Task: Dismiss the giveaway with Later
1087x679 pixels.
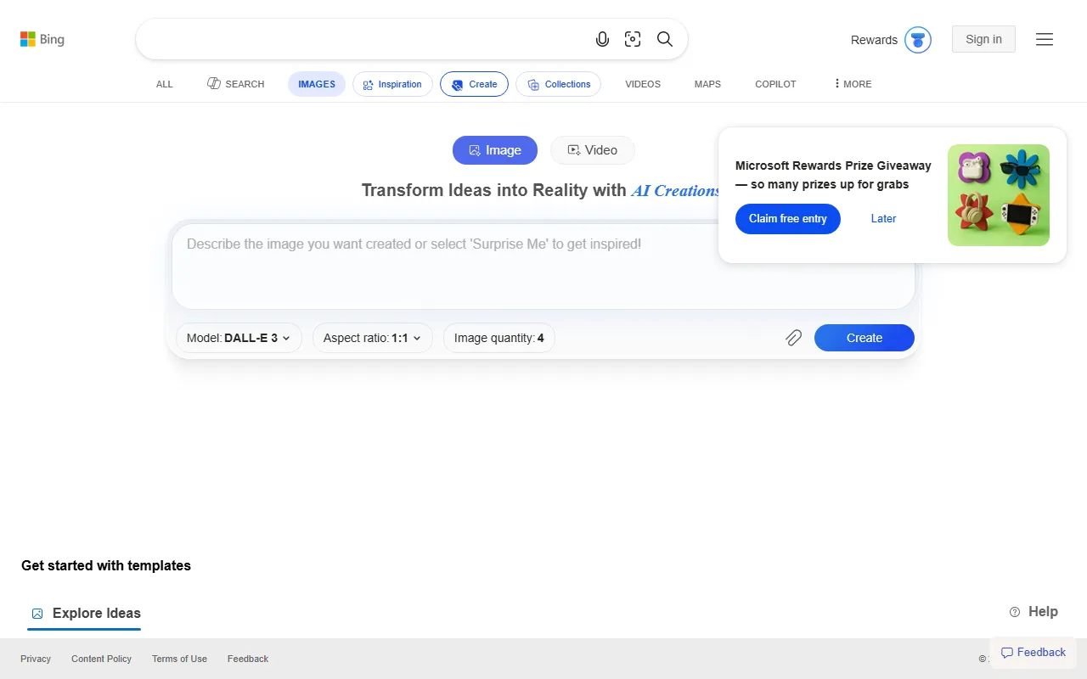Action: click(883, 219)
